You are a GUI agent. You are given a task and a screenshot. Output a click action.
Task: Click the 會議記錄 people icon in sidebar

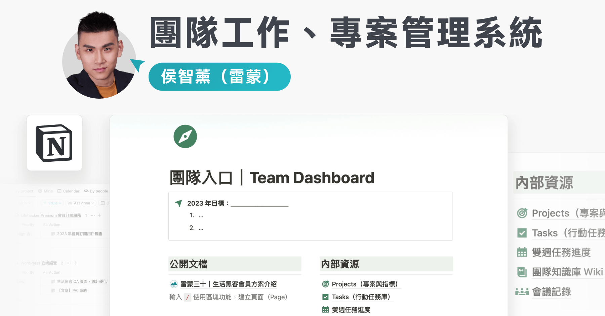(x=521, y=292)
